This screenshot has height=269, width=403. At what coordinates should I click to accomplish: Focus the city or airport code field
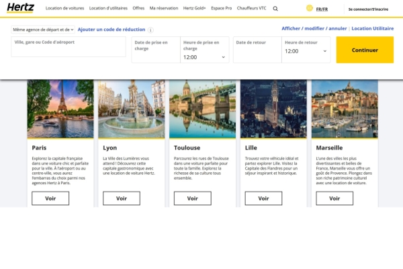[69, 46]
